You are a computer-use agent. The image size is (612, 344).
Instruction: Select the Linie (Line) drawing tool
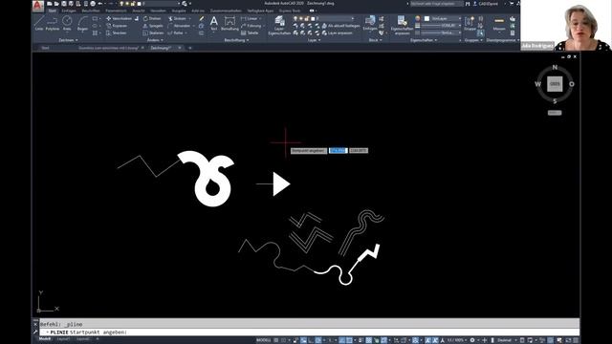39,23
